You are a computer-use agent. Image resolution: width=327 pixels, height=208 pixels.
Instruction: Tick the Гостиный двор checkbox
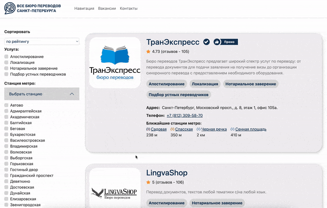pos(6,169)
